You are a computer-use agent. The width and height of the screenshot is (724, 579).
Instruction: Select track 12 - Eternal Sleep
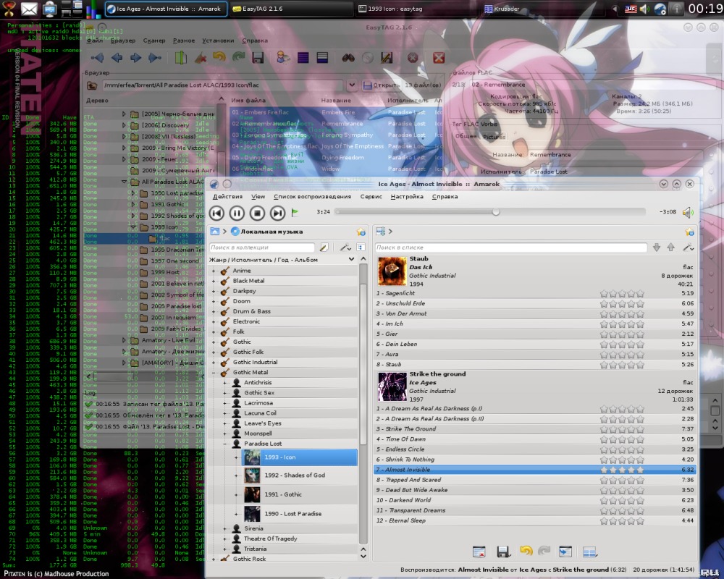click(x=535, y=521)
